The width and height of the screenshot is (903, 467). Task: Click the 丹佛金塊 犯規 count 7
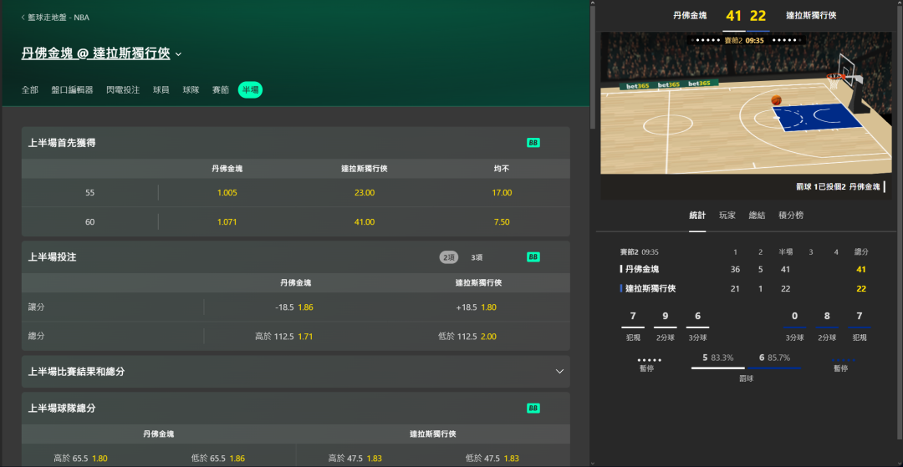point(633,317)
